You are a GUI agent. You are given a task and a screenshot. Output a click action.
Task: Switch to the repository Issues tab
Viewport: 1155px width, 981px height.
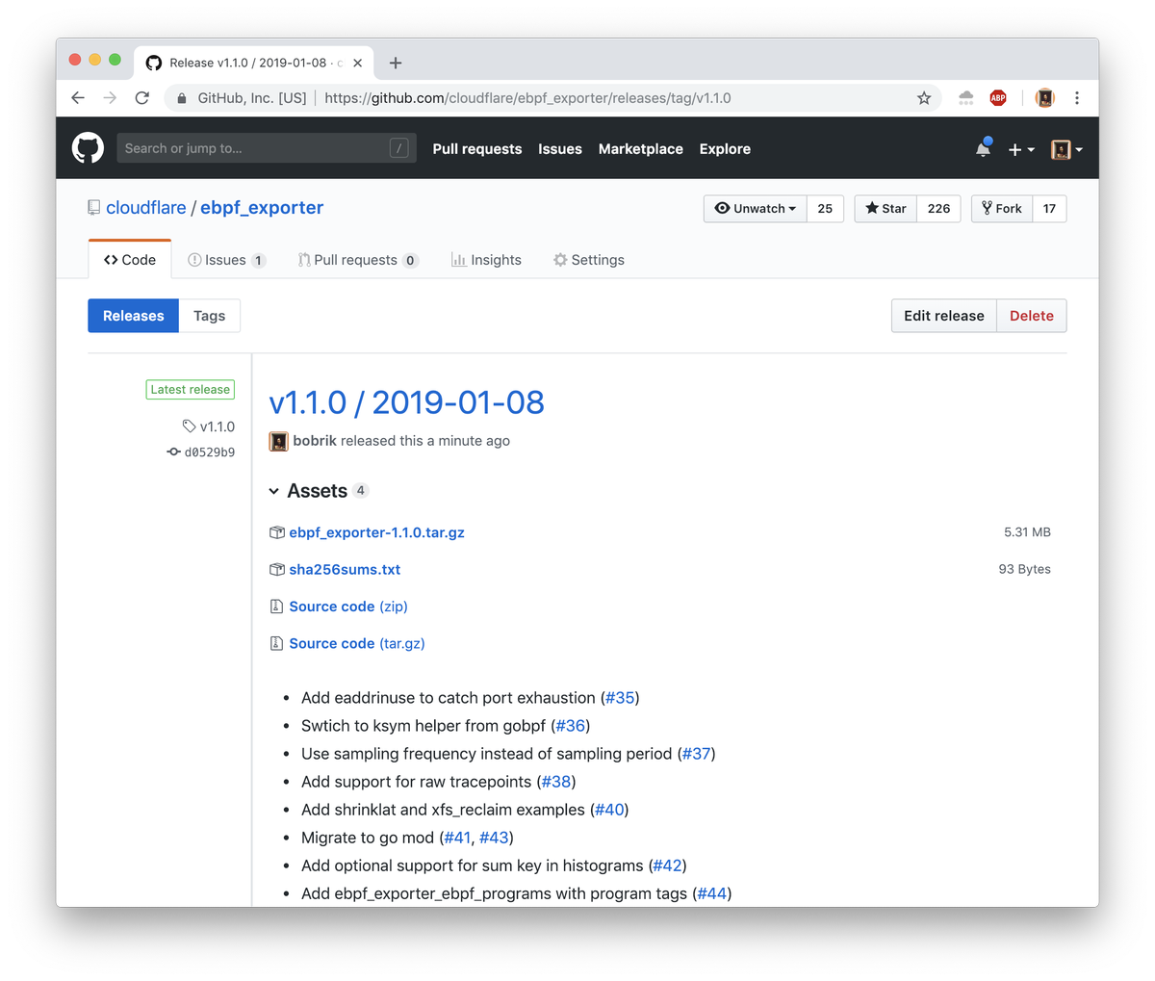226,260
